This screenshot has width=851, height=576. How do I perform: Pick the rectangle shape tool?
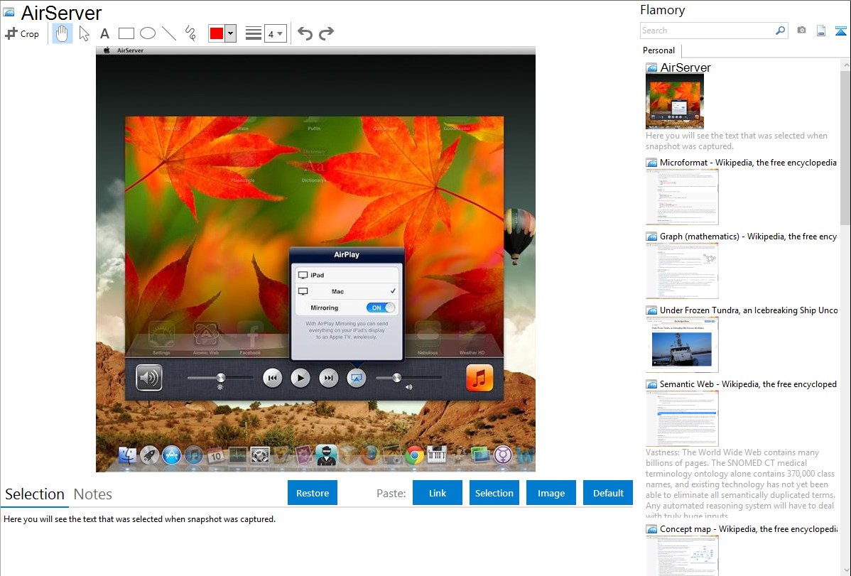(x=126, y=33)
